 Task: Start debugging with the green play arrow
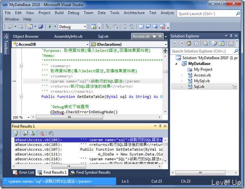tap(50, 27)
